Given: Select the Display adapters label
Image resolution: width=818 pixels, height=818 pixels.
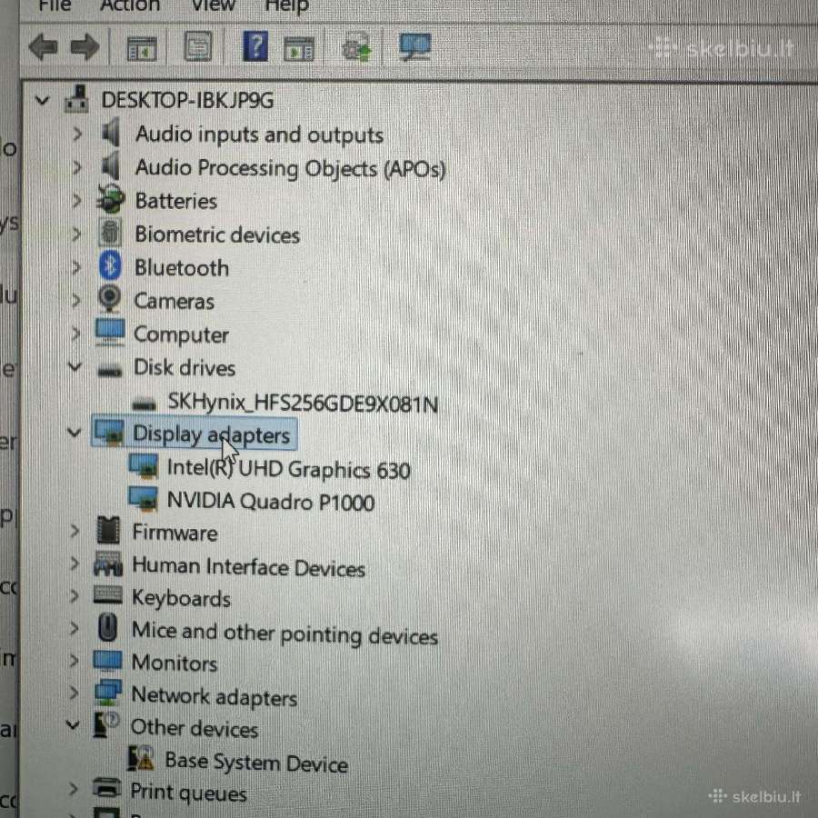Looking at the screenshot, I should [211, 434].
